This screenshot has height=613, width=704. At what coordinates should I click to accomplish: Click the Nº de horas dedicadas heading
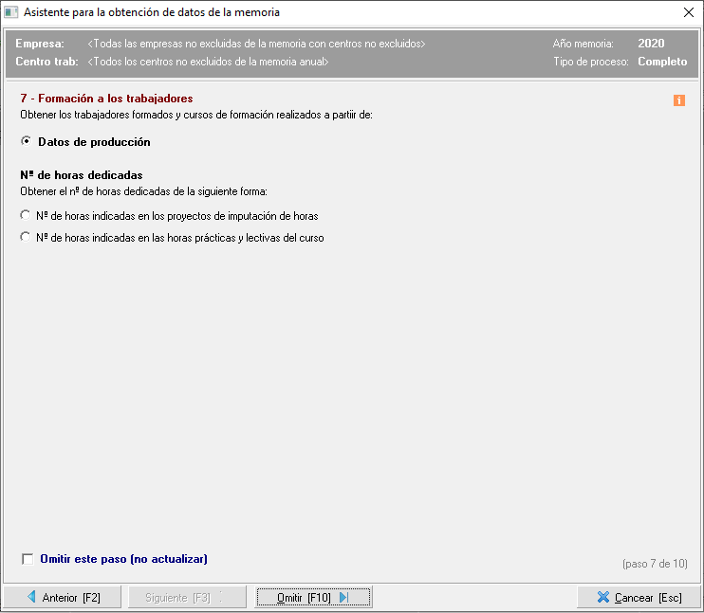(82, 175)
